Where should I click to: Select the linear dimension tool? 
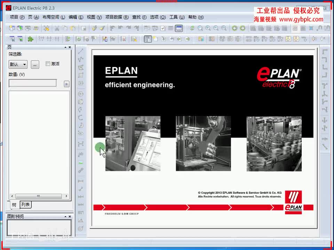pos(81,181)
